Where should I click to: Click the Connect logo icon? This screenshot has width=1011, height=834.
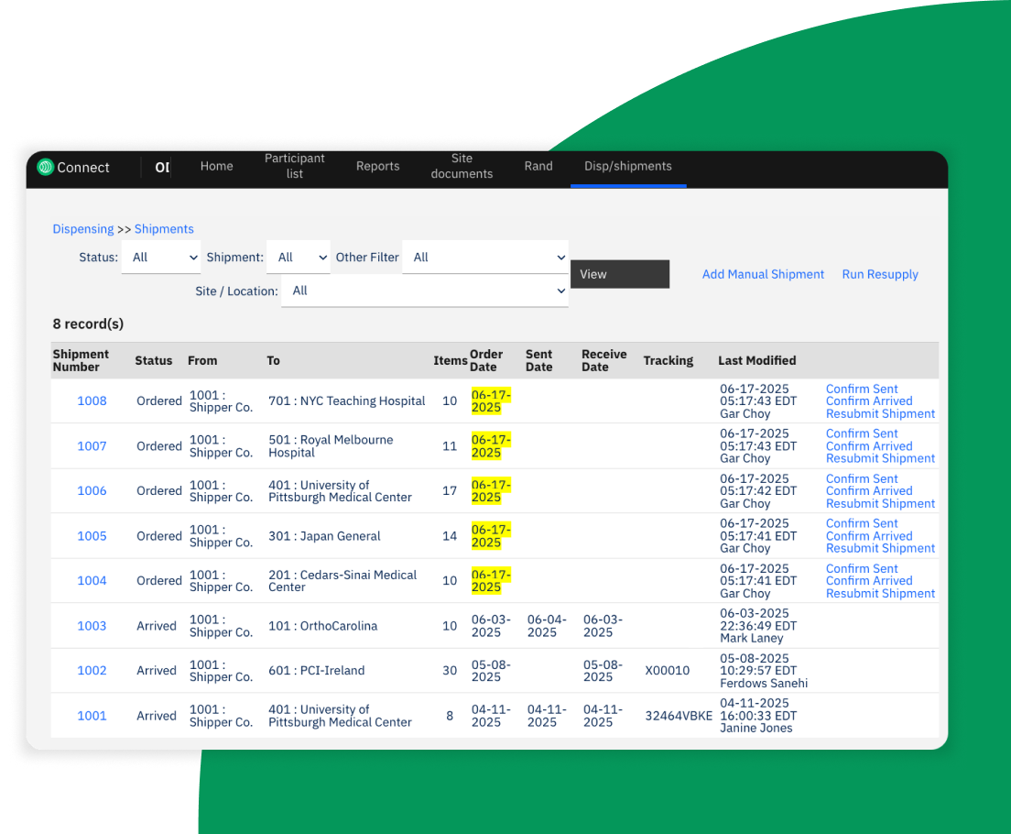coord(45,167)
